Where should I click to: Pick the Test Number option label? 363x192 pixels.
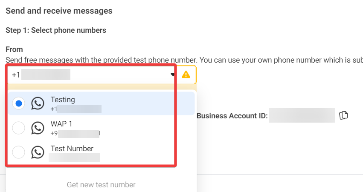(x=72, y=149)
